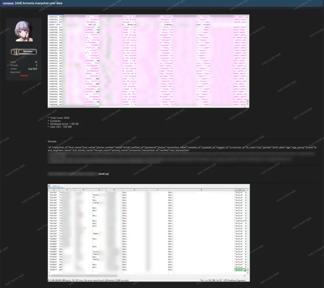The image size is (324, 288).
Task: Click the horizontal scrollbar thumb in the CSV viewer
Action: pyautogui.click(x=84, y=275)
